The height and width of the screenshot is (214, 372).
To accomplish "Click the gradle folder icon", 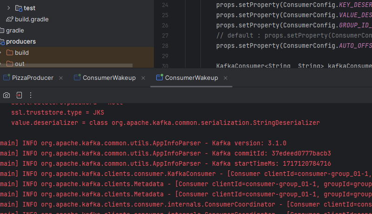I will [2, 31].
